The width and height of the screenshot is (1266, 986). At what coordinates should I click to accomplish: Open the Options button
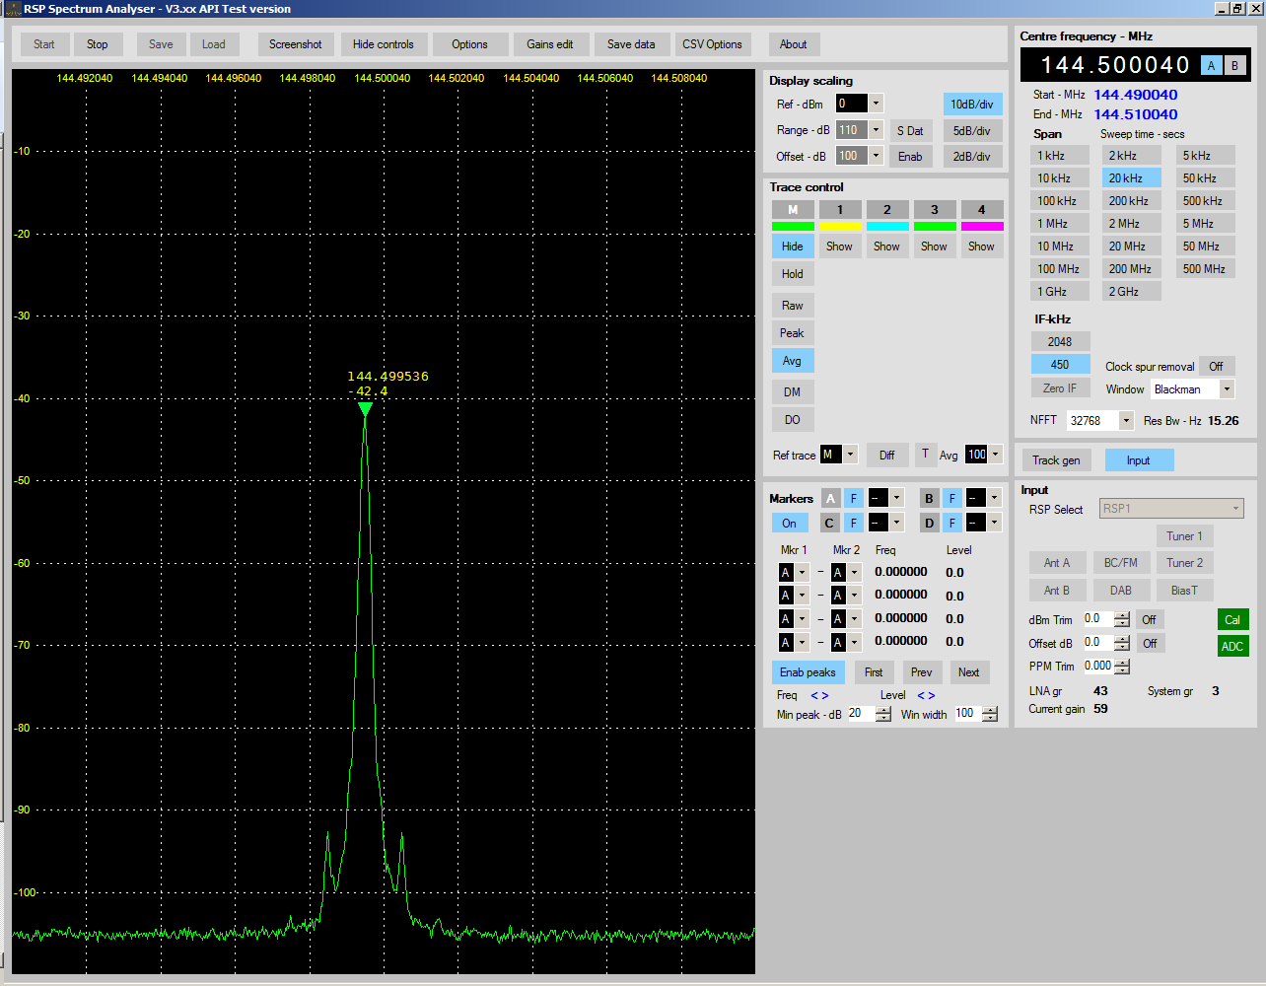tap(470, 44)
